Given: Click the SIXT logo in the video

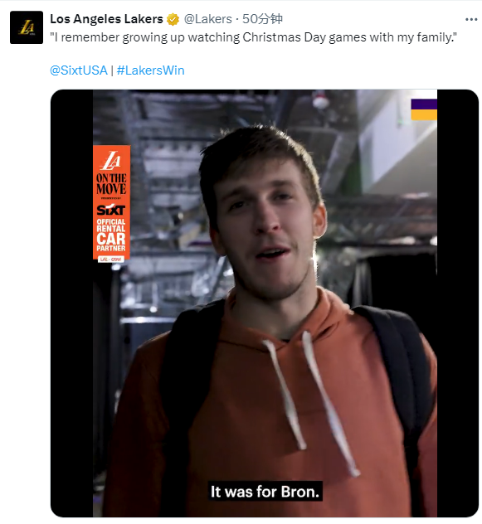Looking at the screenshot, I should coord(111,210).
